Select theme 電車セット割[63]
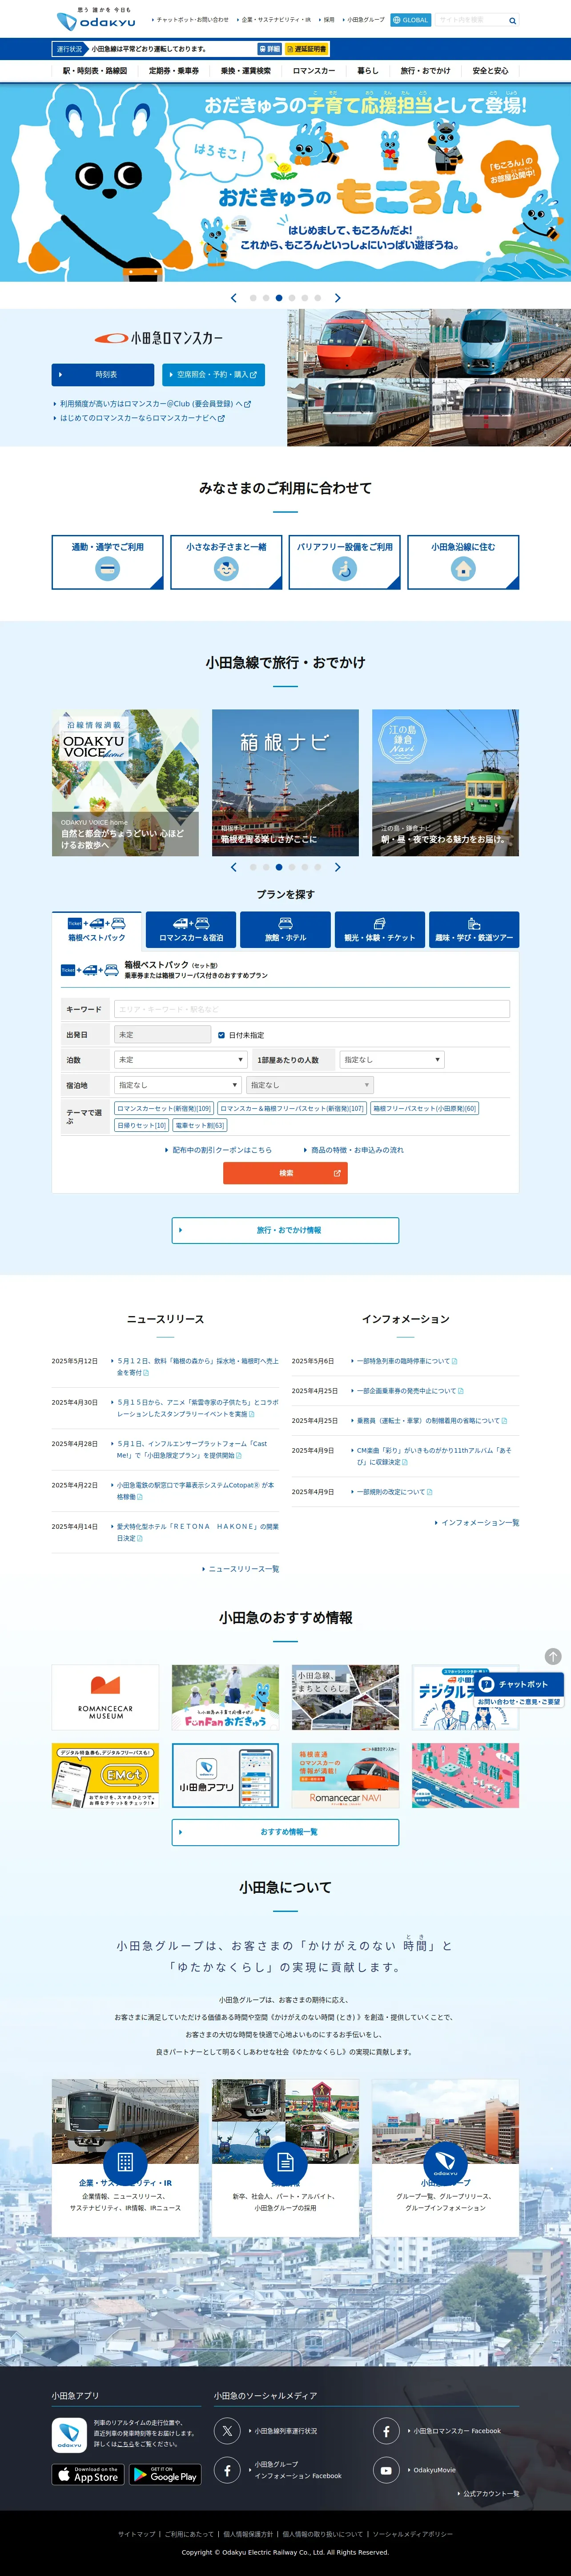Screen dimensions: 571x2576 (x=200, y=1126)
